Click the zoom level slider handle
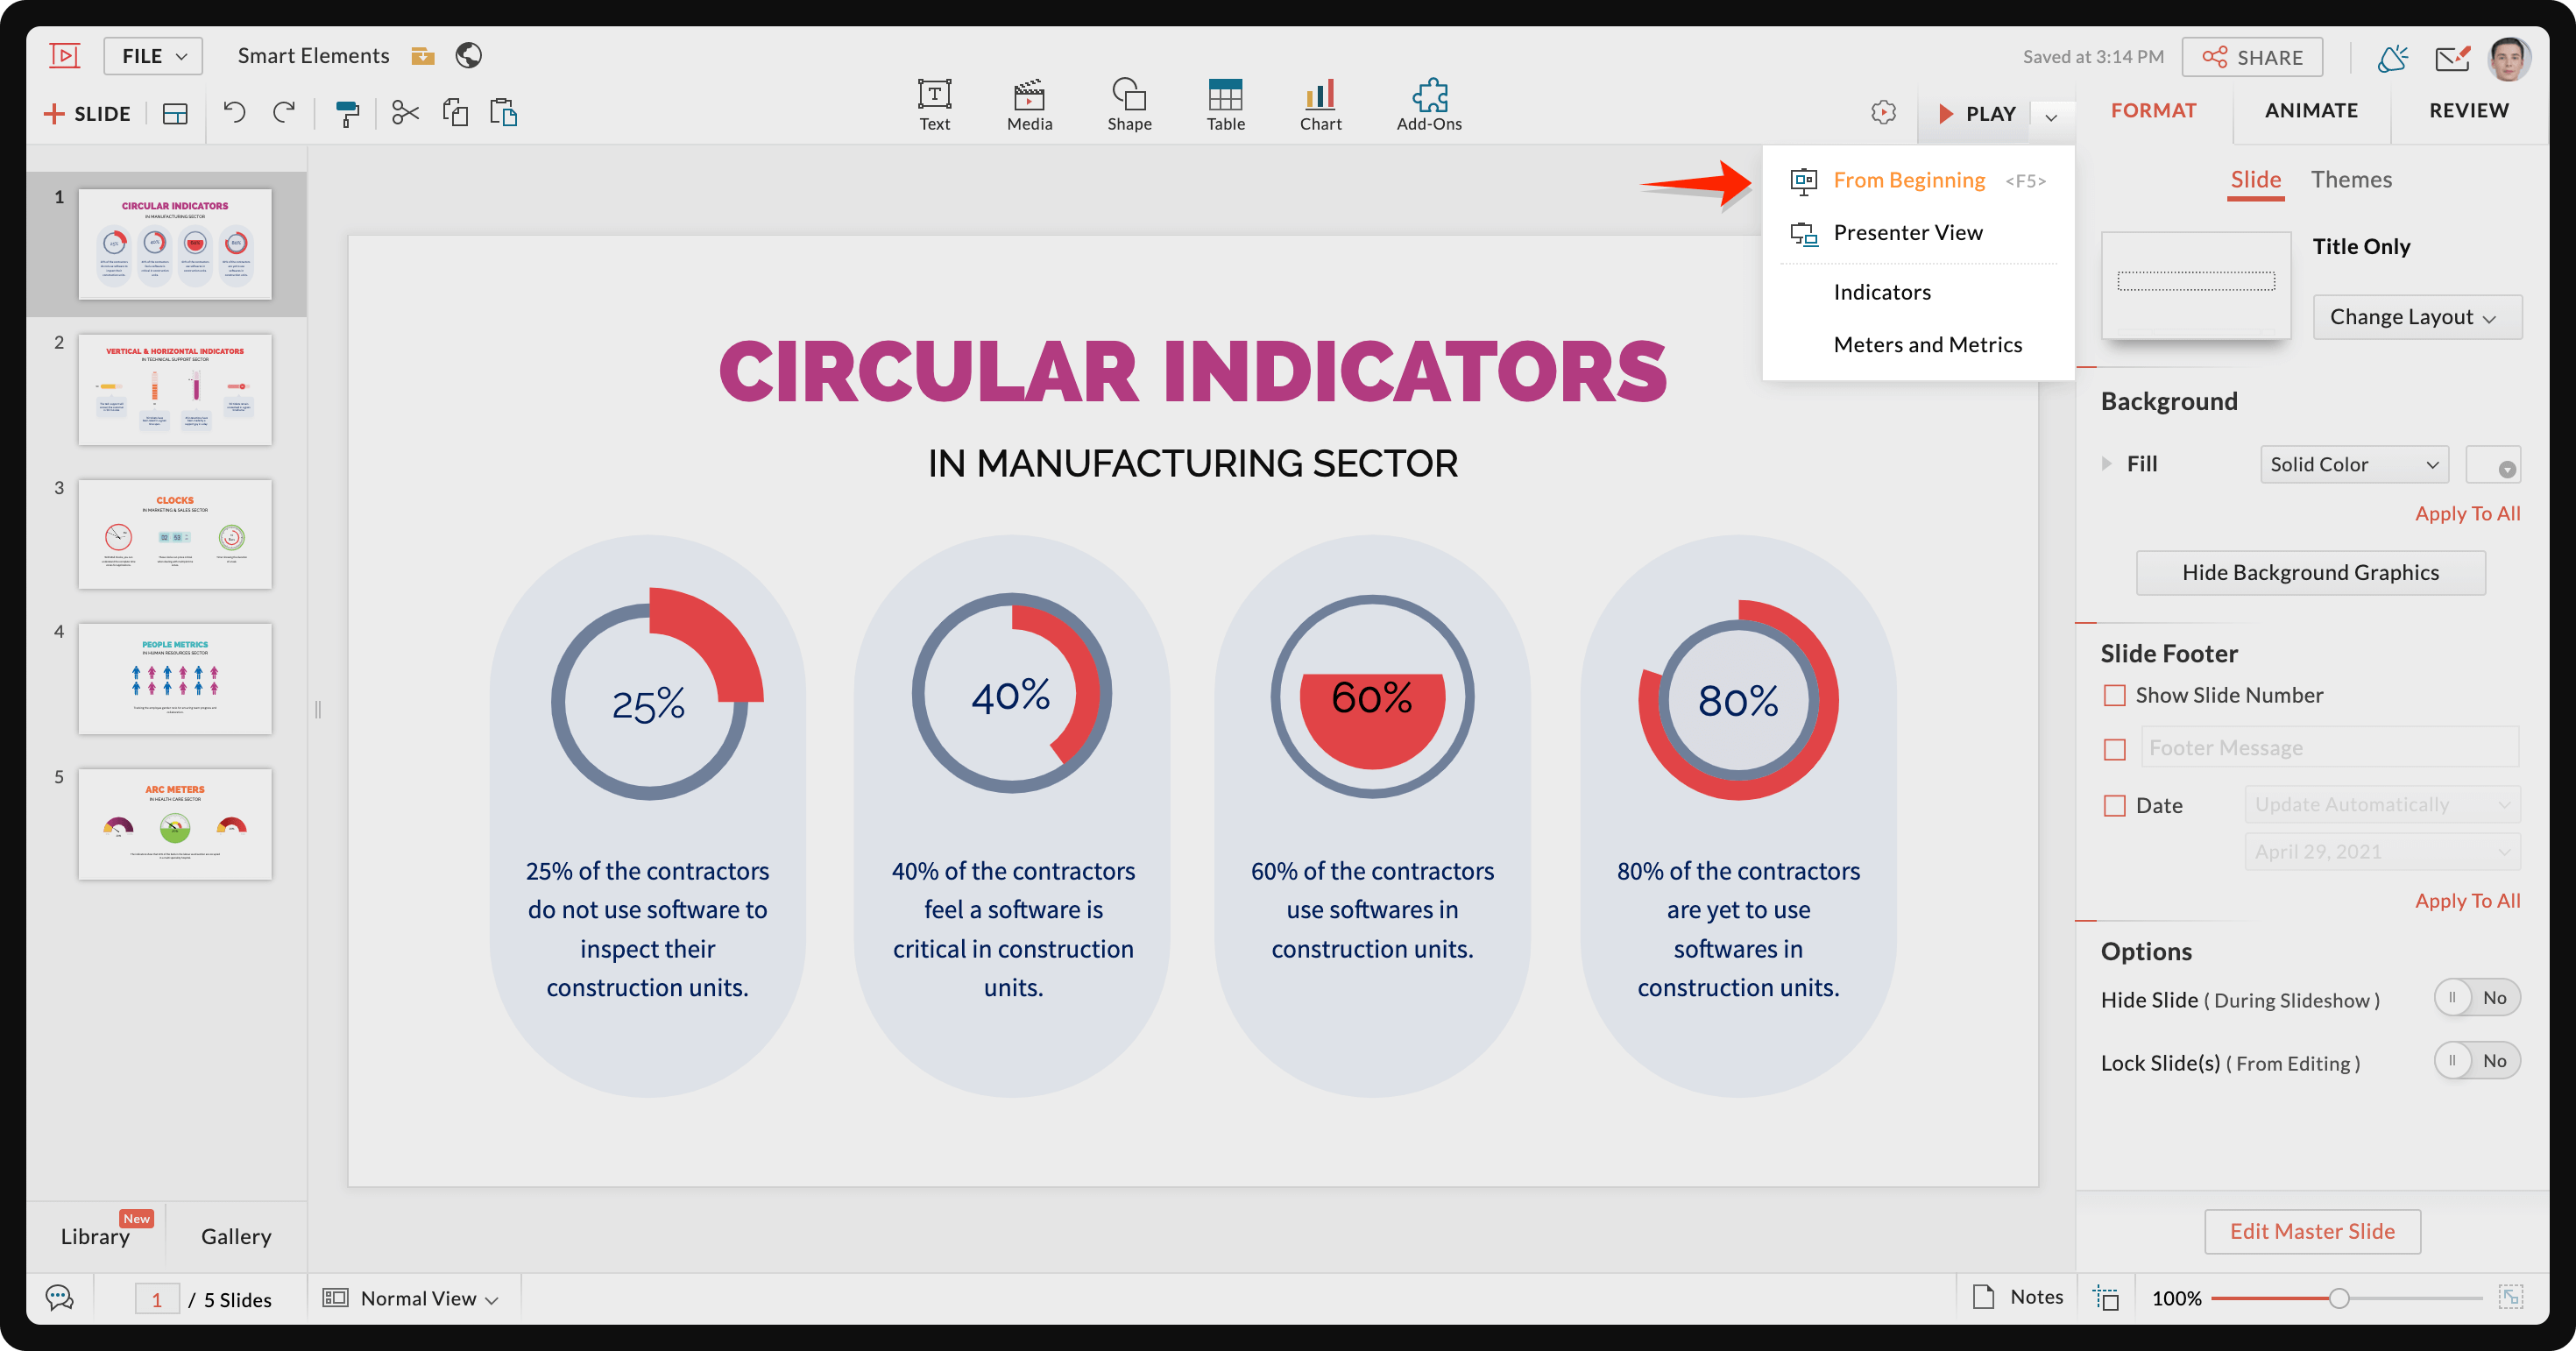Viewport: 2576px width, 1351px height. click(x=2338, y=1298)
